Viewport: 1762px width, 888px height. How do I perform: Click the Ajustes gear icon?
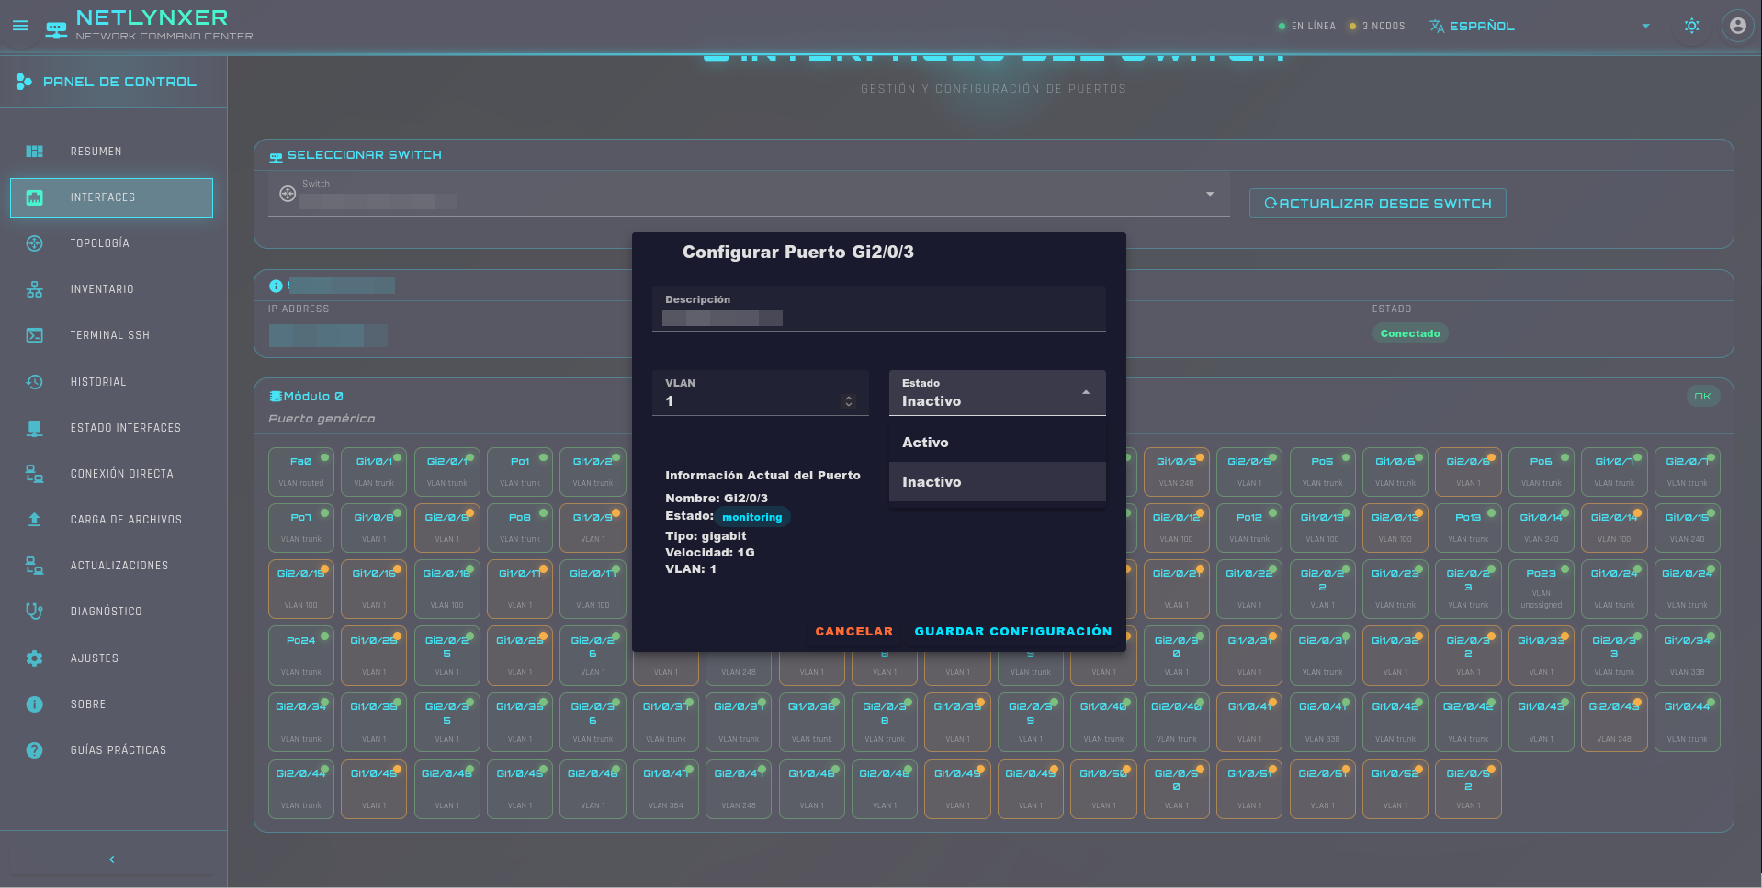coord(35,658)
